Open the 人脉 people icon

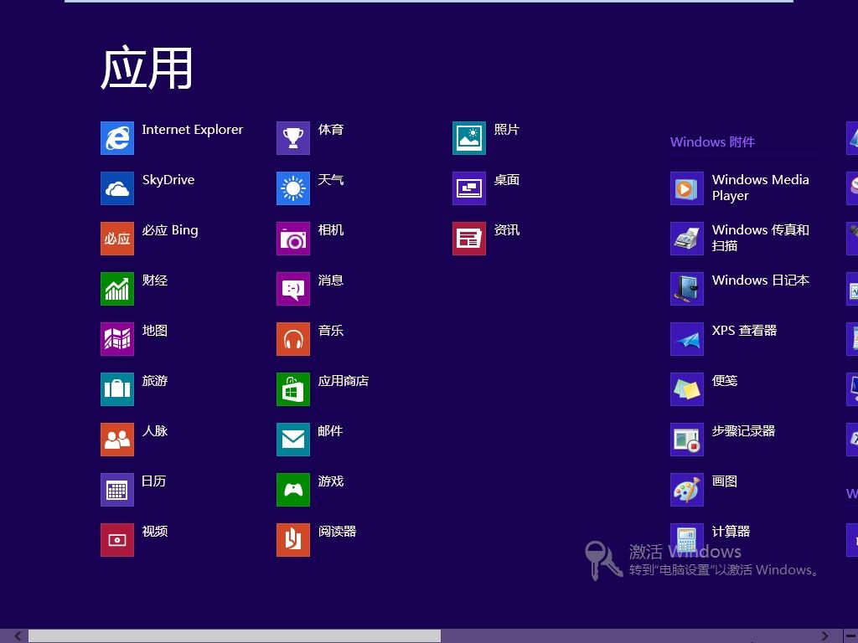pos(117,440)
